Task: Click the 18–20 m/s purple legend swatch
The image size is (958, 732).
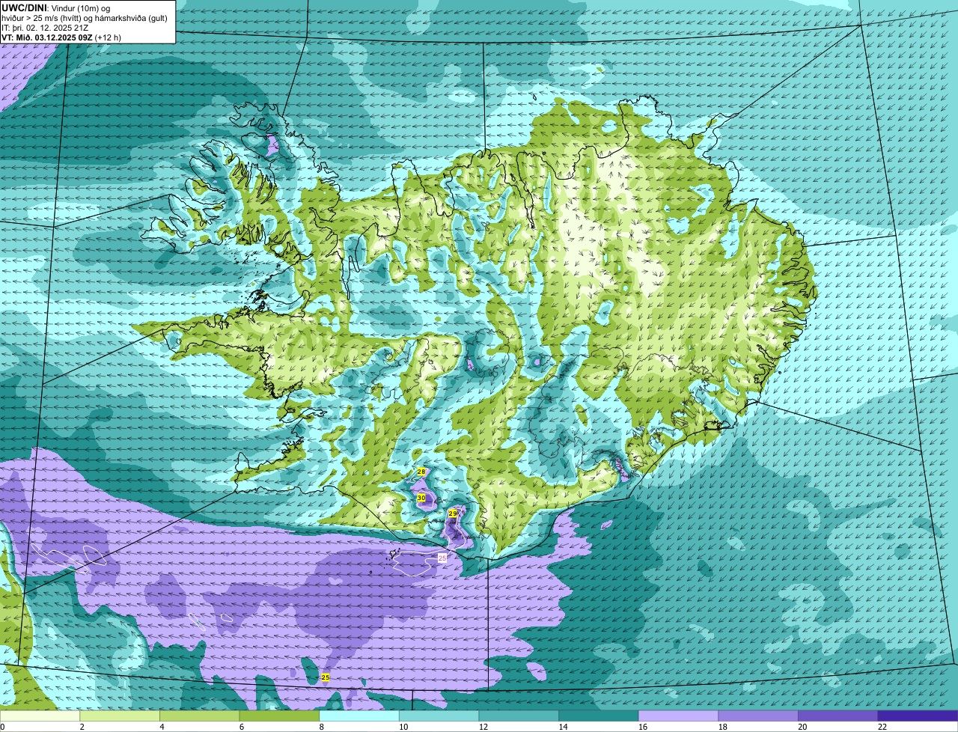Action: click(758, 716)
